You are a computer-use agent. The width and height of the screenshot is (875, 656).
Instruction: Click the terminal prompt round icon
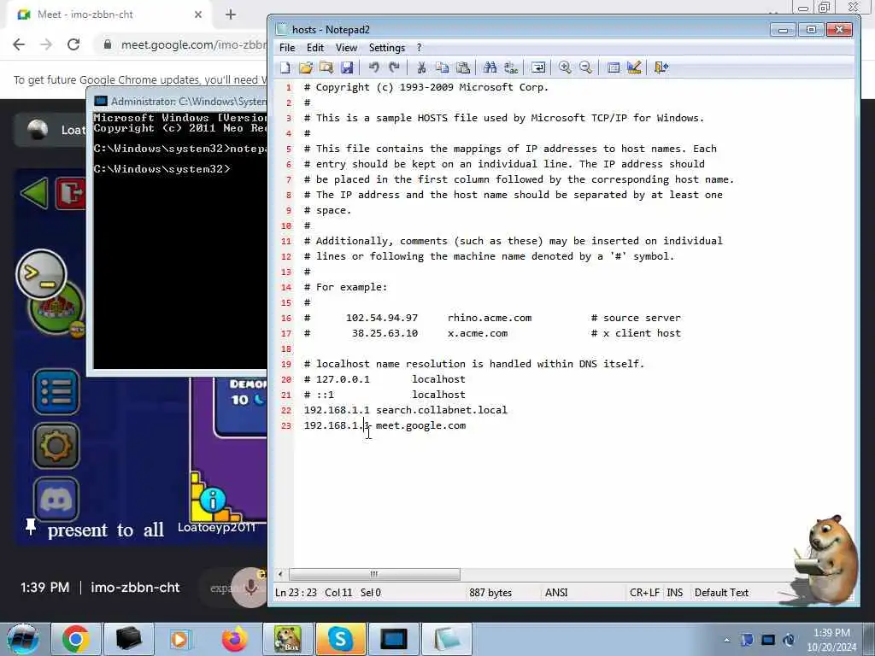coord(41,274)
